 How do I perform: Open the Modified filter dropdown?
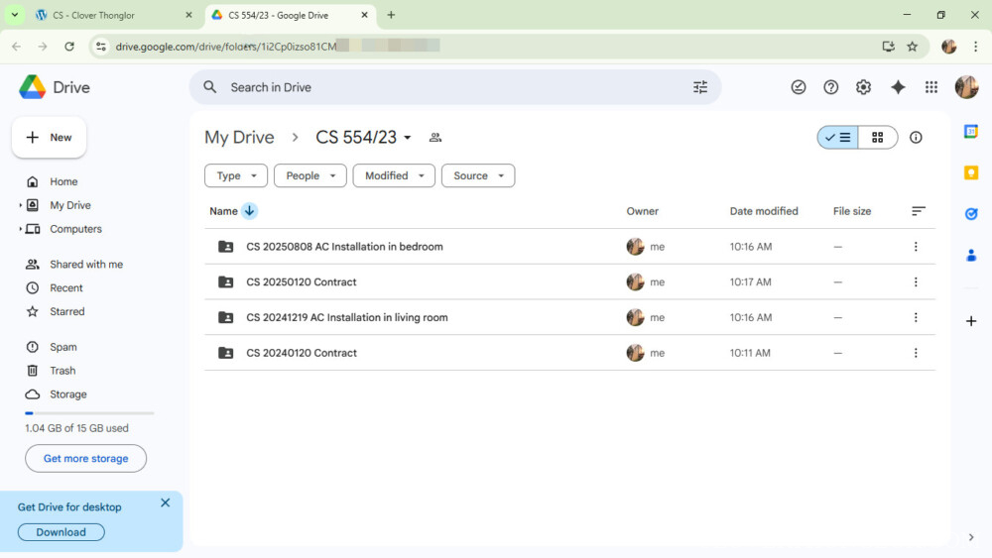point(394,175)
